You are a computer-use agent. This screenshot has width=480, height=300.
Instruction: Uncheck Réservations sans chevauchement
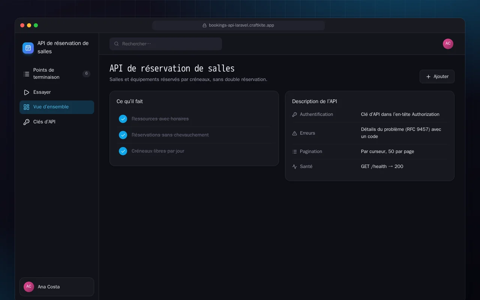point(123,135)
